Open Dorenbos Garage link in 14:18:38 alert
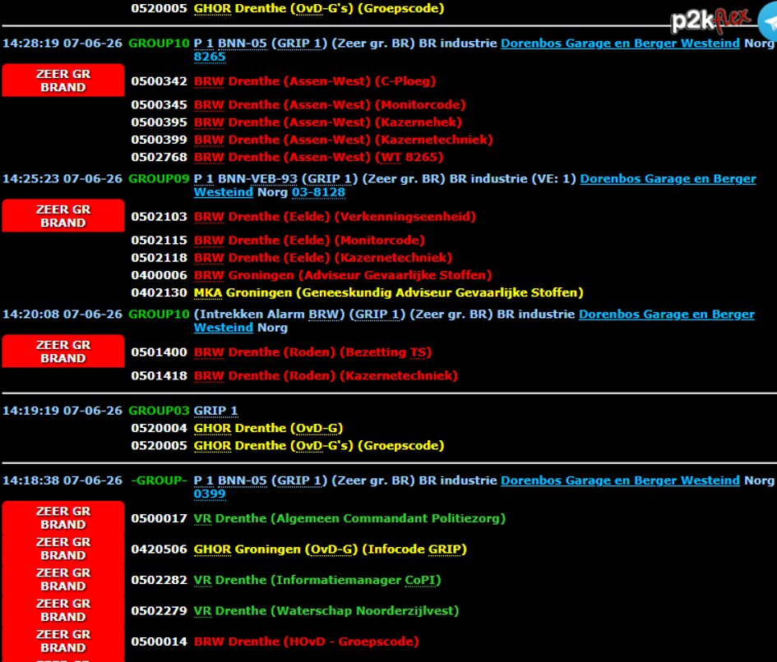777x662 pixels. point(620,480)
